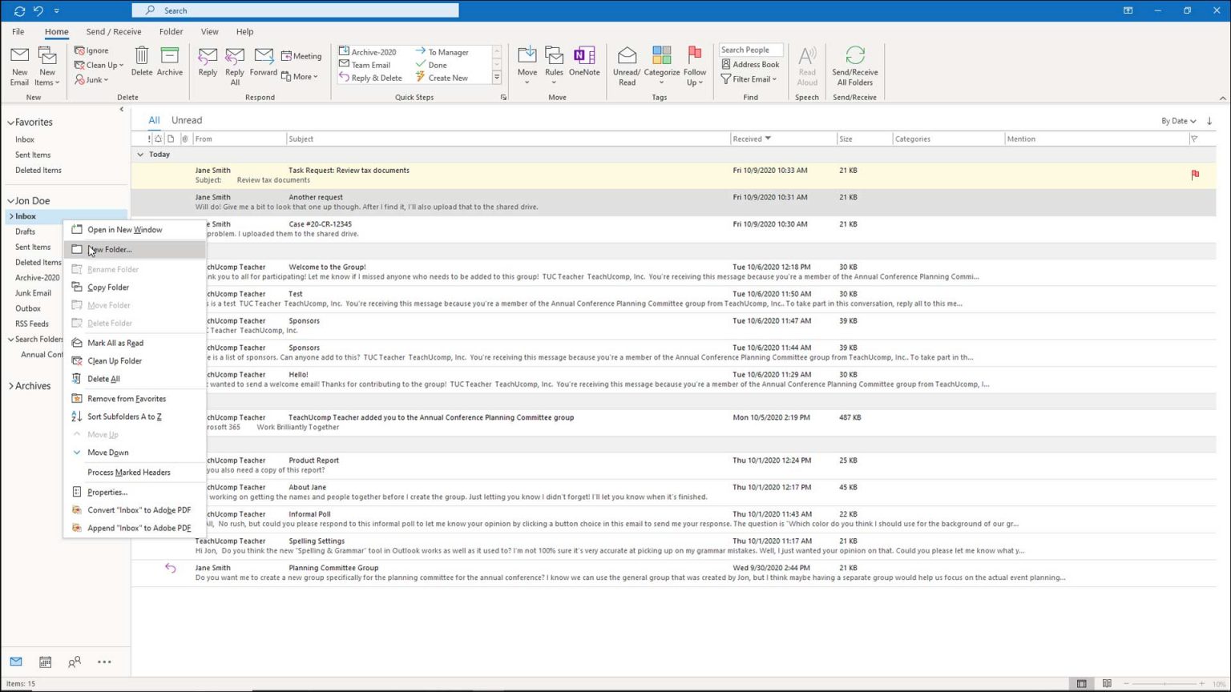Open the View ribbon tab

pos(209,32)
